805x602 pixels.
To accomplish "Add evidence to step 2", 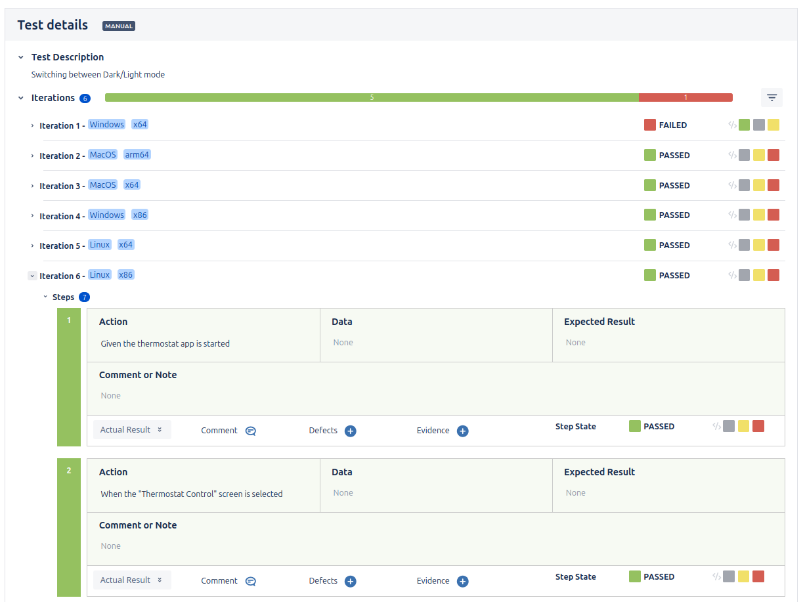I will [x=462, y=582].
